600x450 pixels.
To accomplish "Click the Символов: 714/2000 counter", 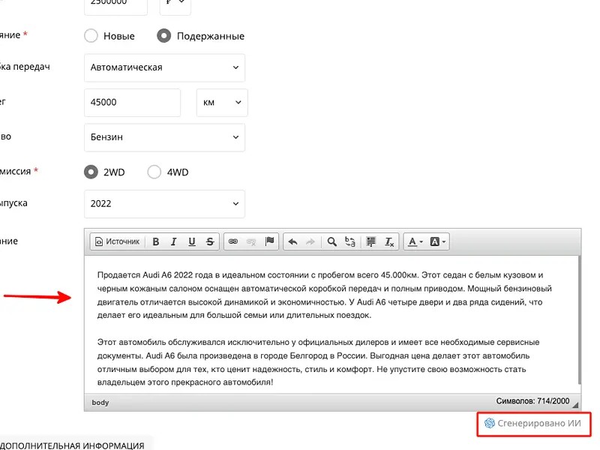I will coord(532,401).
